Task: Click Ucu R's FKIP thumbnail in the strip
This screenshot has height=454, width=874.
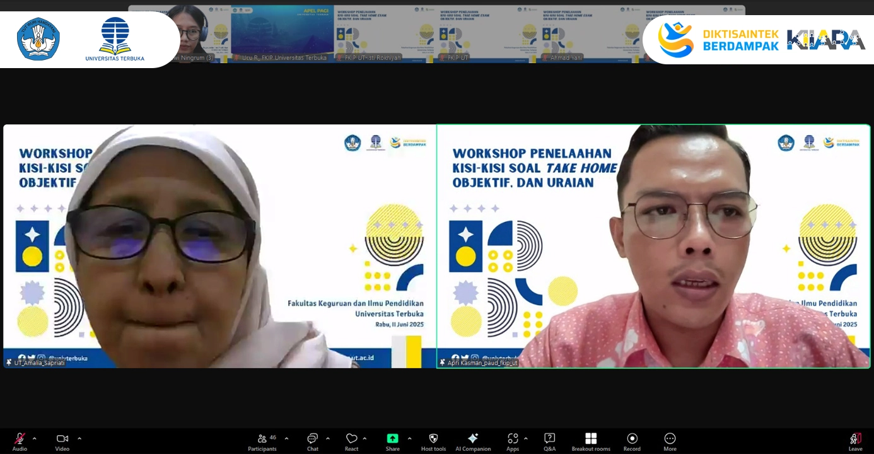Action: pos(282,32)
